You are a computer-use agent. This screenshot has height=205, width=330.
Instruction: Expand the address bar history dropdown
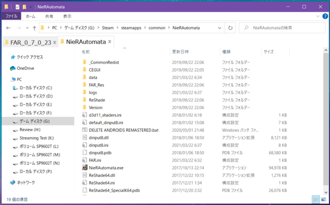point(219,28)
